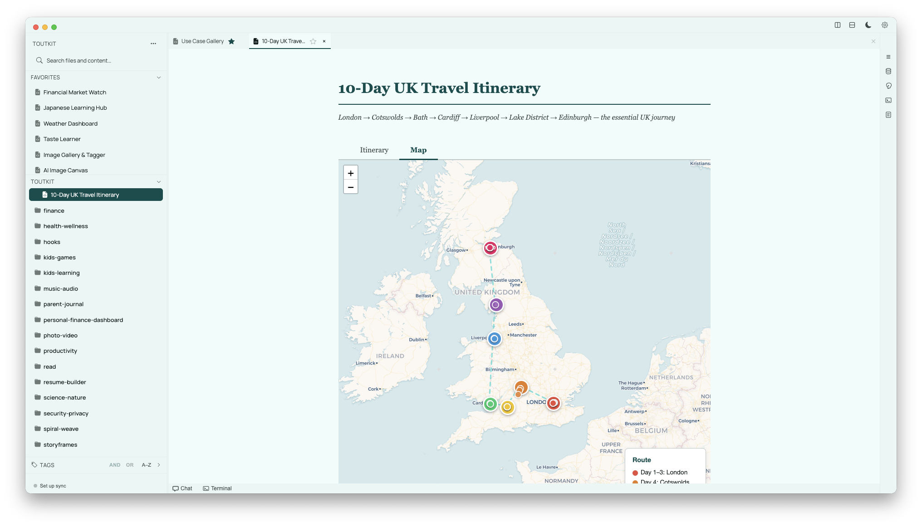Open the productivity folder
The width and height of the screenshot is (922, 527).
(x=96, y=351)
